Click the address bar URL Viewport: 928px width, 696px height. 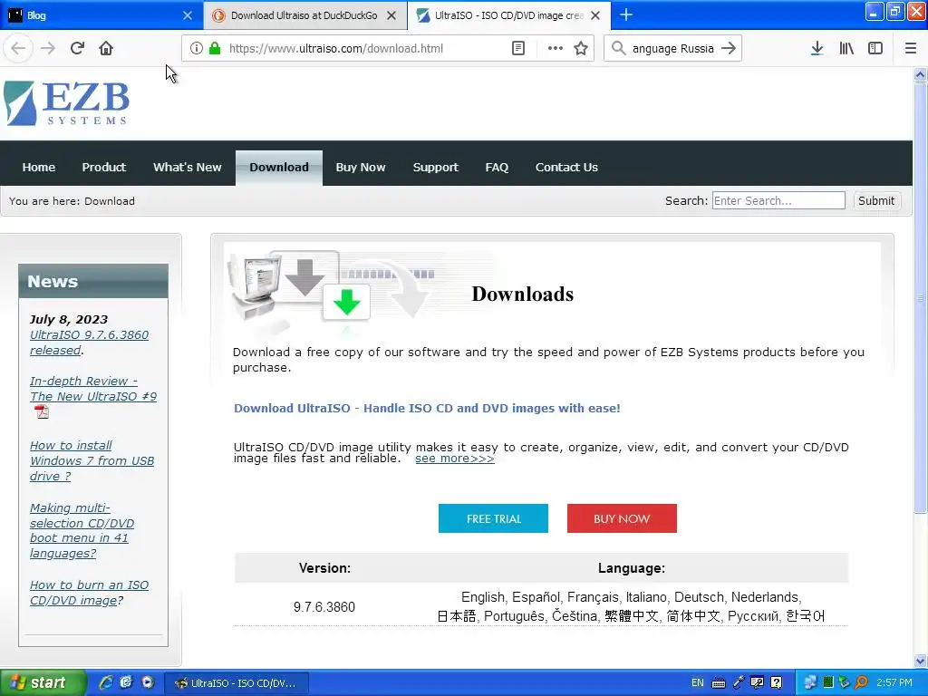pos(335,49)
